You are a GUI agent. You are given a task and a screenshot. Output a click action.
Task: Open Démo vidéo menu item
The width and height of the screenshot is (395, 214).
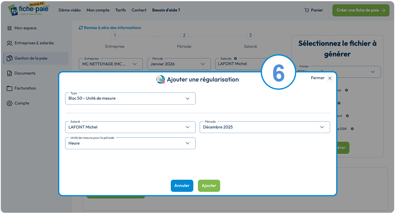click(x=69, y=10)
